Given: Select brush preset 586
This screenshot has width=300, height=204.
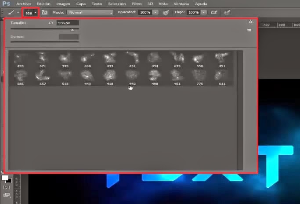Looking at the screenshot, I should pyautogui.click(x=20, y=77).
